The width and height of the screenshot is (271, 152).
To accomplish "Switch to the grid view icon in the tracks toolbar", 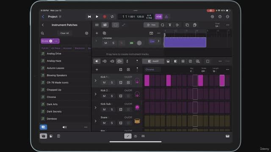I will pos(97,25).
